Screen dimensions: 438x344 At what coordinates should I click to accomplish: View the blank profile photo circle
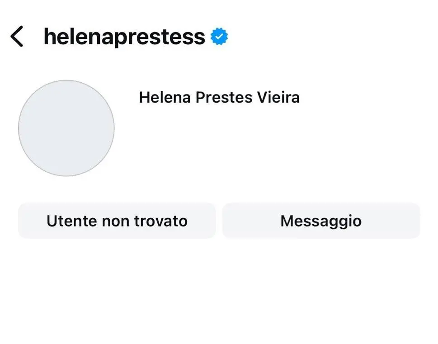(x=66, y=128)
